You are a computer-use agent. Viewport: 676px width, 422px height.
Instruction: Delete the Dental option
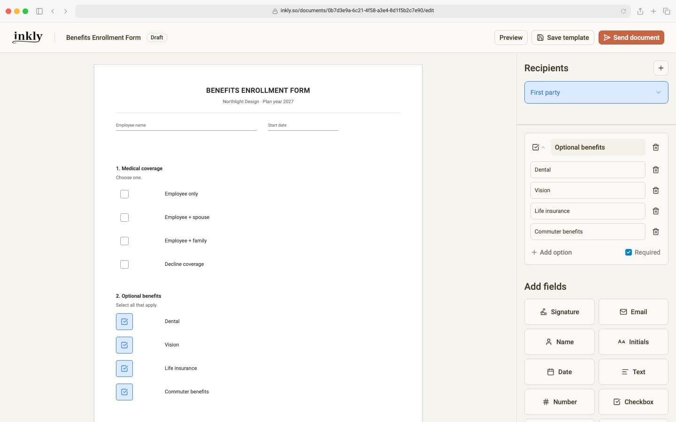tap(656, 170)
